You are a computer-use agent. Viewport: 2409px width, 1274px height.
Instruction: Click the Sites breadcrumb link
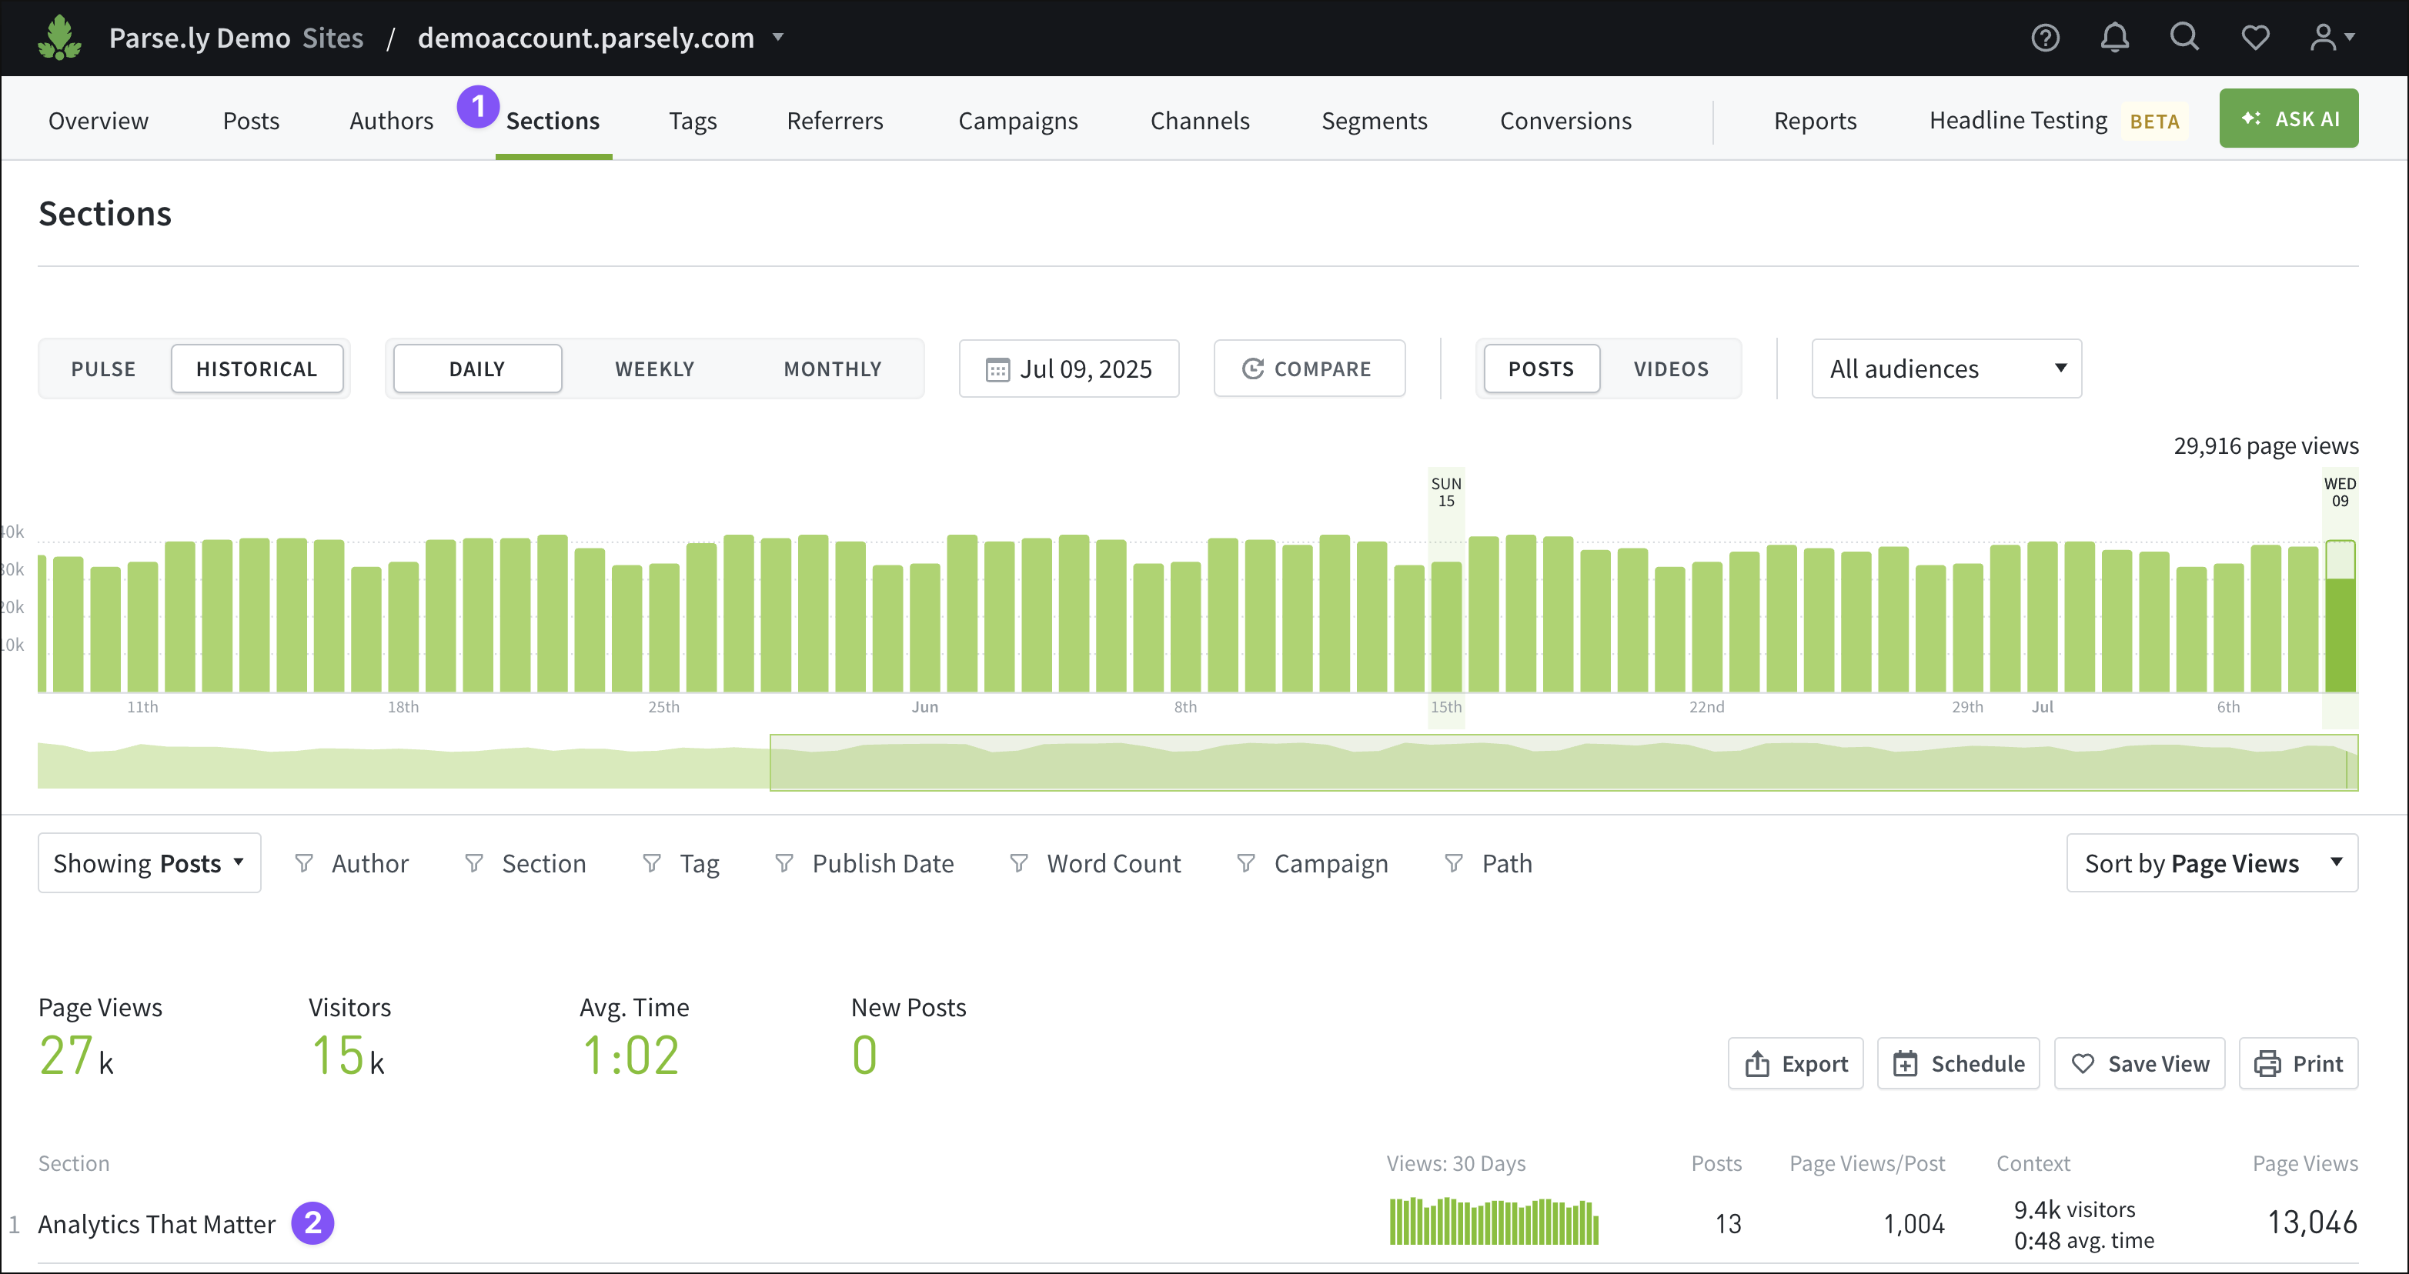333,38
